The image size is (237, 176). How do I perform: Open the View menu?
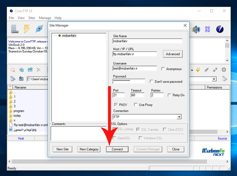point(21,18)
